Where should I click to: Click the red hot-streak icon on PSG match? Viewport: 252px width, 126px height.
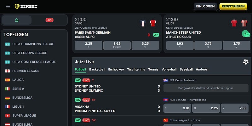(149, 35)
